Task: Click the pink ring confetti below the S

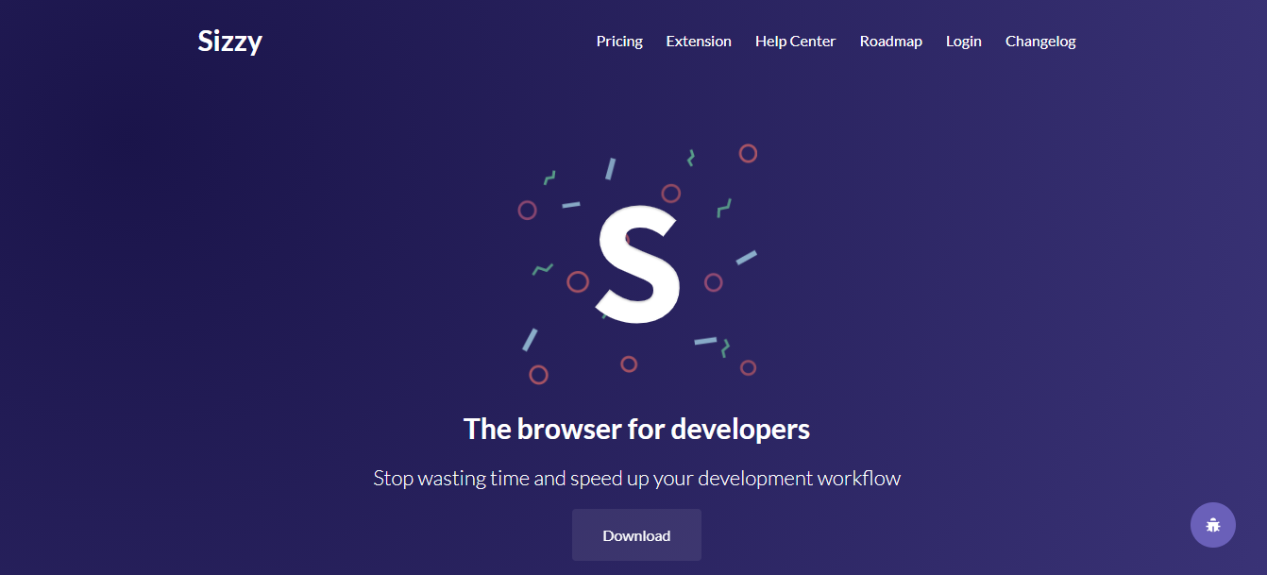Action: pos(628,363)
